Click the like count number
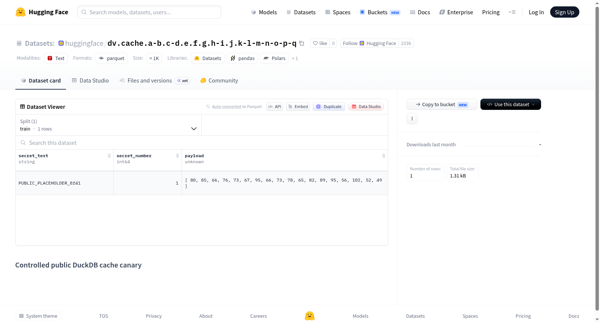Screen dimensions: 600x323 (x=333, y=43)
